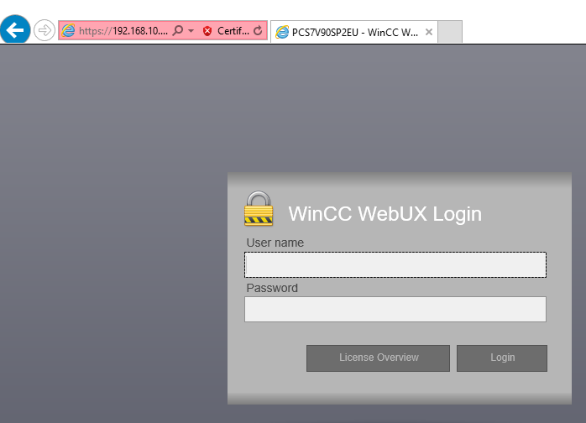Open a new blank tab

click(450, 32)
